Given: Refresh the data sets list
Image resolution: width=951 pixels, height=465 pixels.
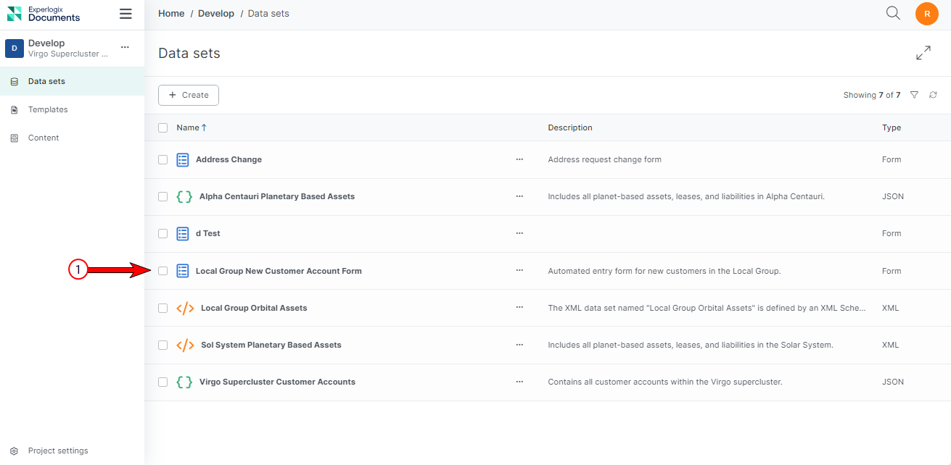Looking at the screenshot, I should [x=933, y=95].
